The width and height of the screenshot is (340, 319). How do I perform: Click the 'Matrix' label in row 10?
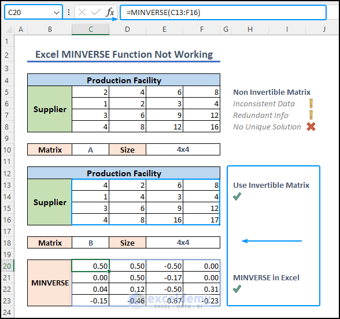click(50, 150)
